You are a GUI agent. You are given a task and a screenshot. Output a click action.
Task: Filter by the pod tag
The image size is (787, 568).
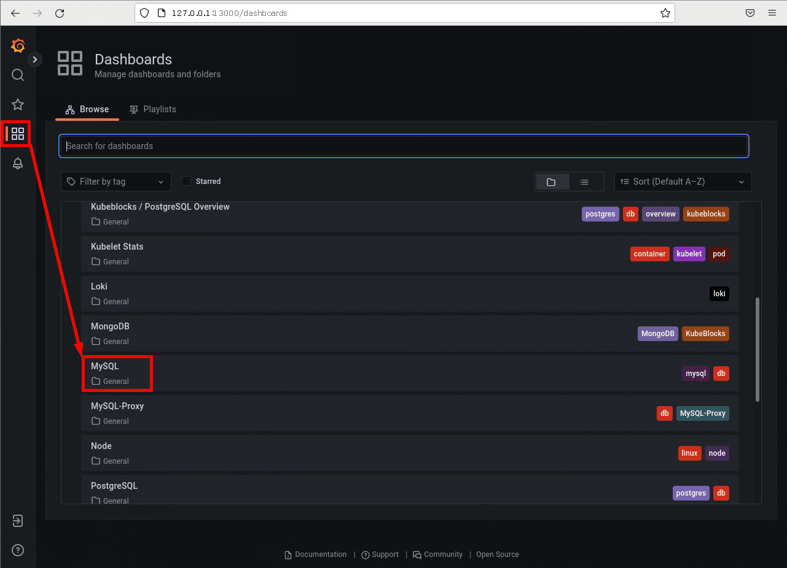(x=719, y=254)
